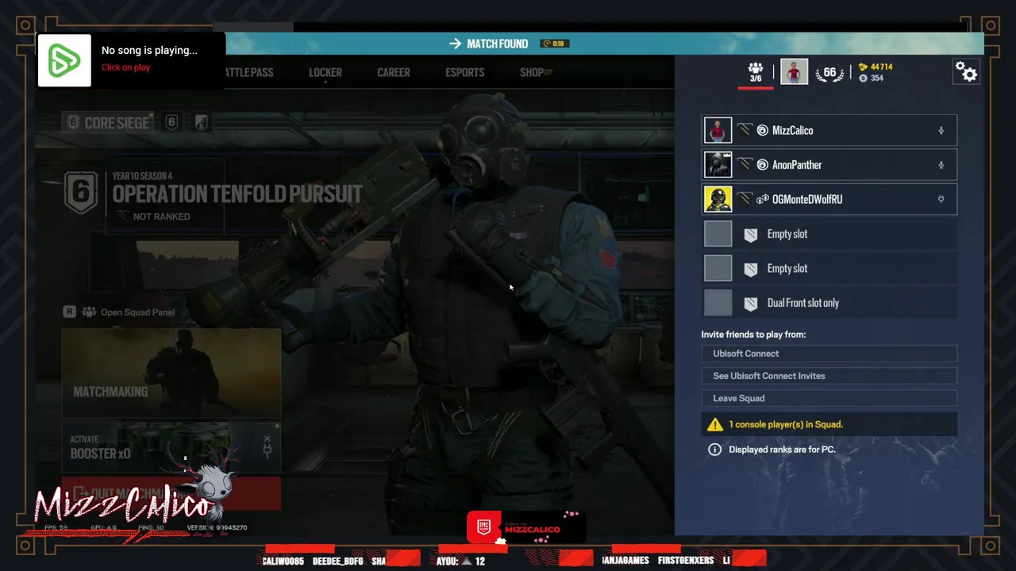This screenshot has width=1016, height=571.
Task: Click the info icon beside Displayed ranks
Action: point(714,450)
